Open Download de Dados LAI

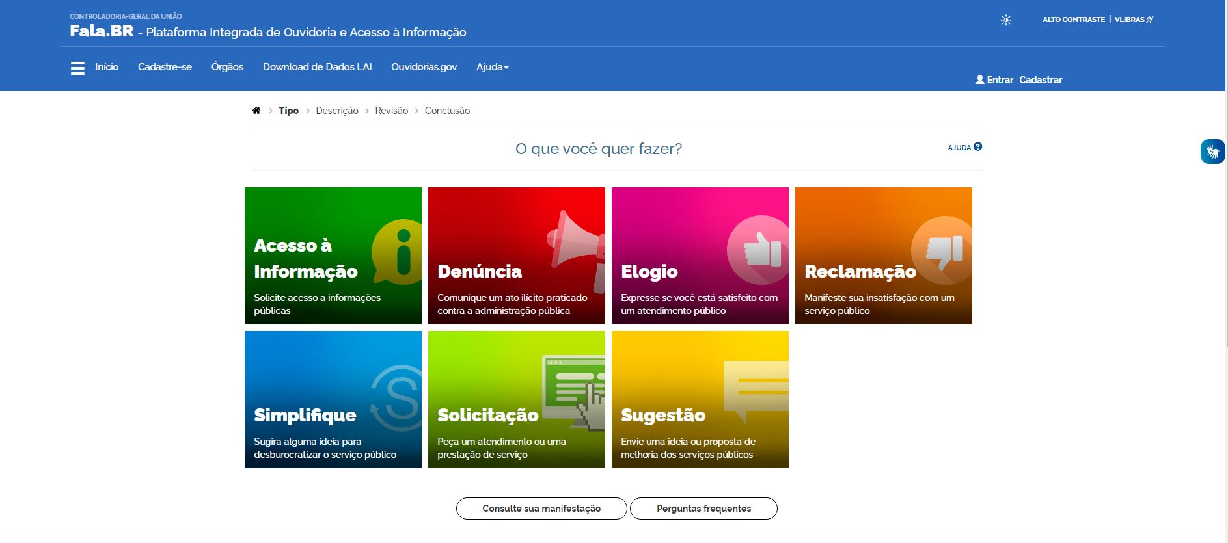[x=318, y=67]
